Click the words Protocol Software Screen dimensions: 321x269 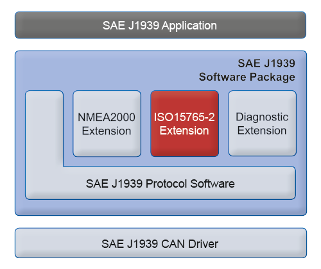[x=190, y=184]
